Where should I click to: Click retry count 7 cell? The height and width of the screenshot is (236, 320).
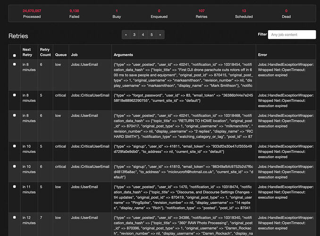coord(41,218)
